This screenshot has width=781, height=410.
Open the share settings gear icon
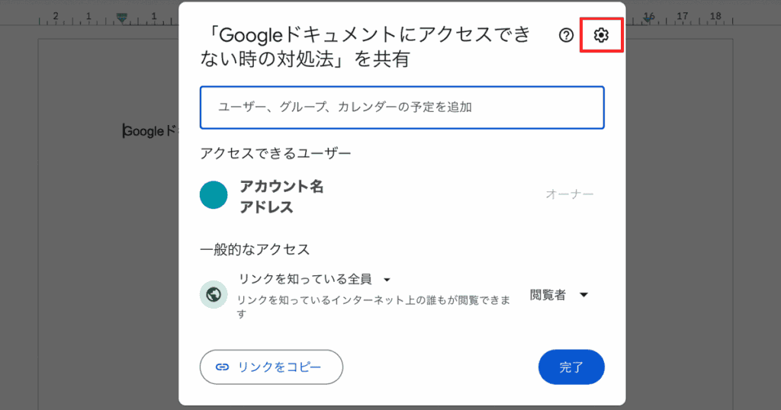point(602,35)
